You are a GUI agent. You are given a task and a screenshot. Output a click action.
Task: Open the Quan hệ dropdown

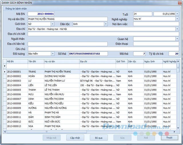[x=177, y=39]
